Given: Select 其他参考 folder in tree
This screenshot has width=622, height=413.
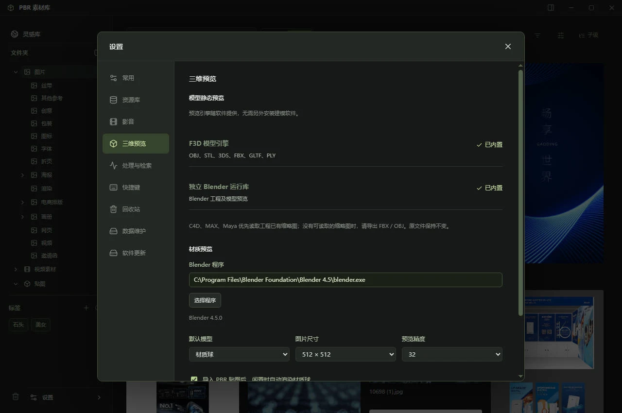Looking at the screenshot, I should 52,98.
